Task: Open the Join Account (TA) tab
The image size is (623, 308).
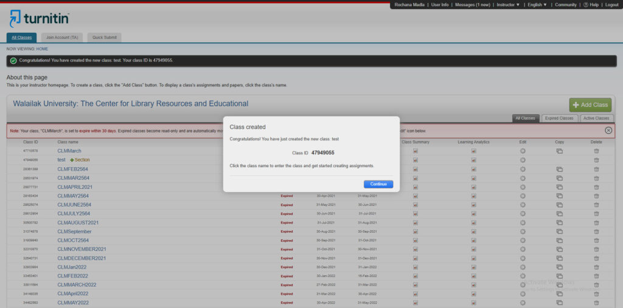Action: click(x=62, y=38)
